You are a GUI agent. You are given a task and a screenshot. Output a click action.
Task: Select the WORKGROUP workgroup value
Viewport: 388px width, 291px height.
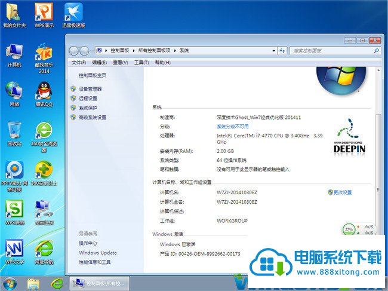[x=232, y=220]
